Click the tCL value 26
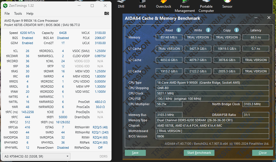This screenshot has height=162, width=276. click(x=28, y=51)
